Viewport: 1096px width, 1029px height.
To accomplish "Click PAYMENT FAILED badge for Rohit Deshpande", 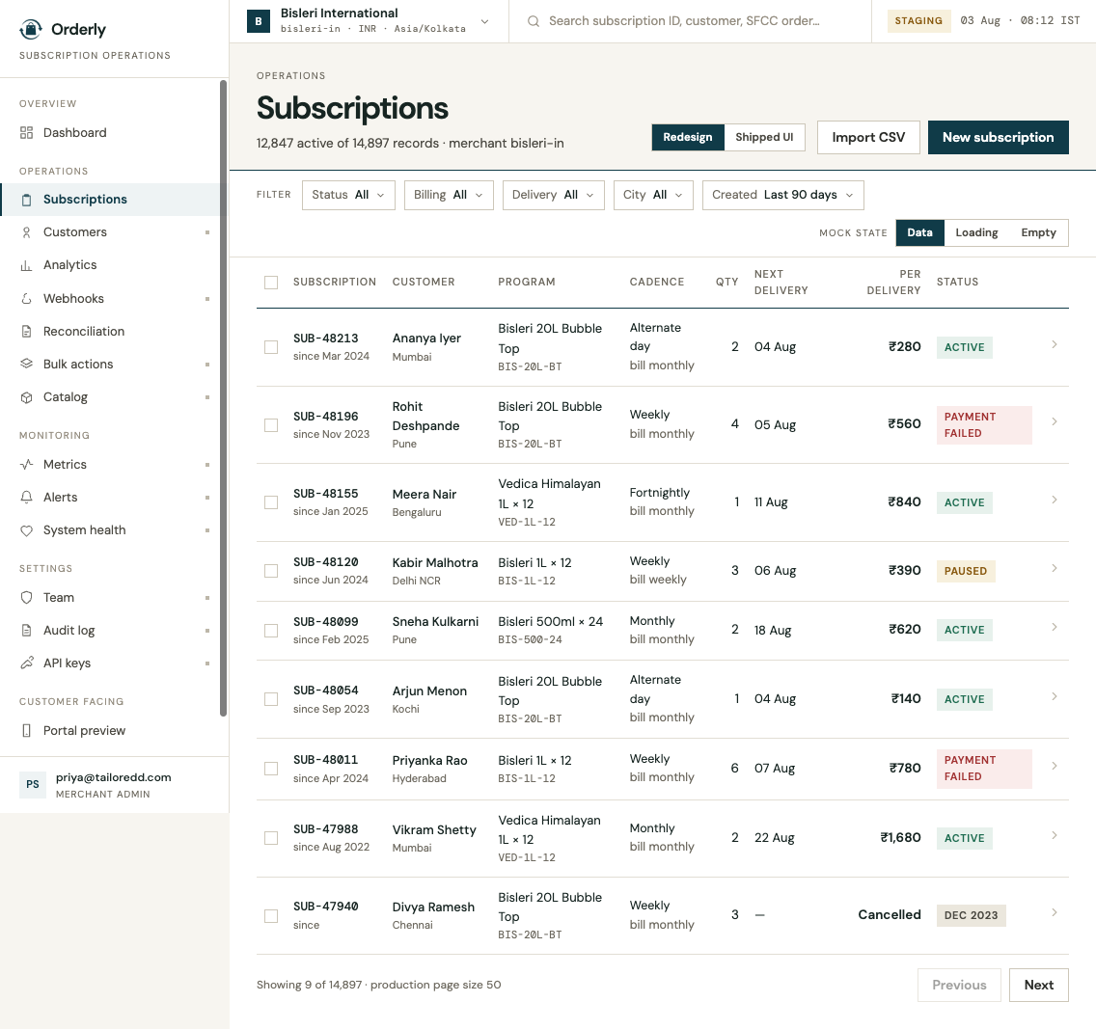I will pyautogui.click(x=984, y=424).
